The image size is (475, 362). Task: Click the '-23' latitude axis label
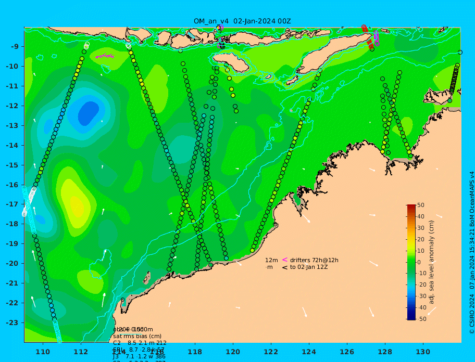click(x=12, y=322)
